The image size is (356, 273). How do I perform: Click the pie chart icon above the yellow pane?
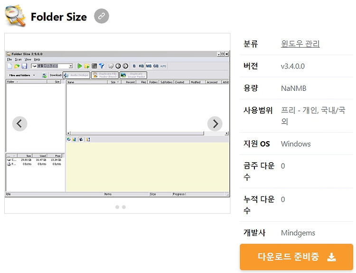(68, 139)
